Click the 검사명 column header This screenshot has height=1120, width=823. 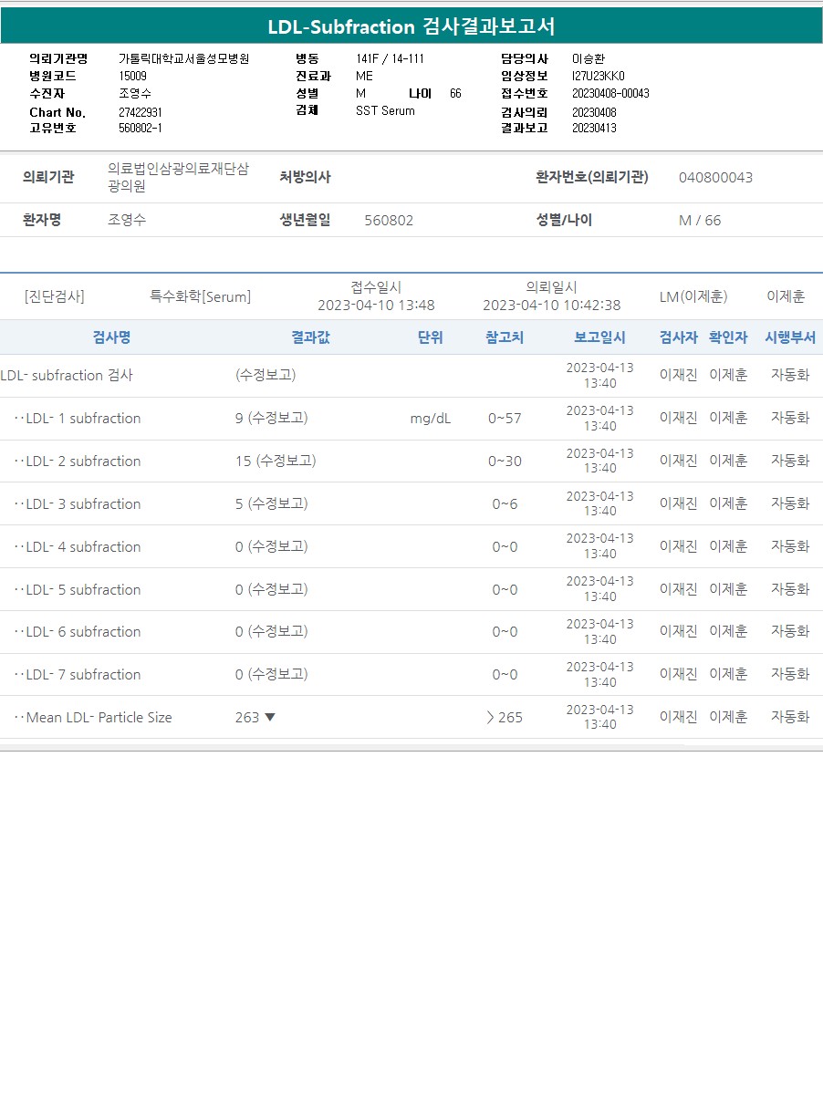[111, 337]
